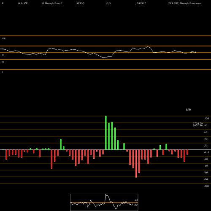Click the RSI axis label 100 on left
The width and height of the screenshot is (211, 211).
click(x=3, y=38)
